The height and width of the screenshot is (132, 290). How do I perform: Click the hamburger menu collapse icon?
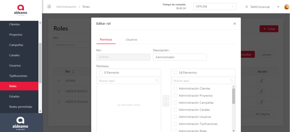[x=49, y=6]
